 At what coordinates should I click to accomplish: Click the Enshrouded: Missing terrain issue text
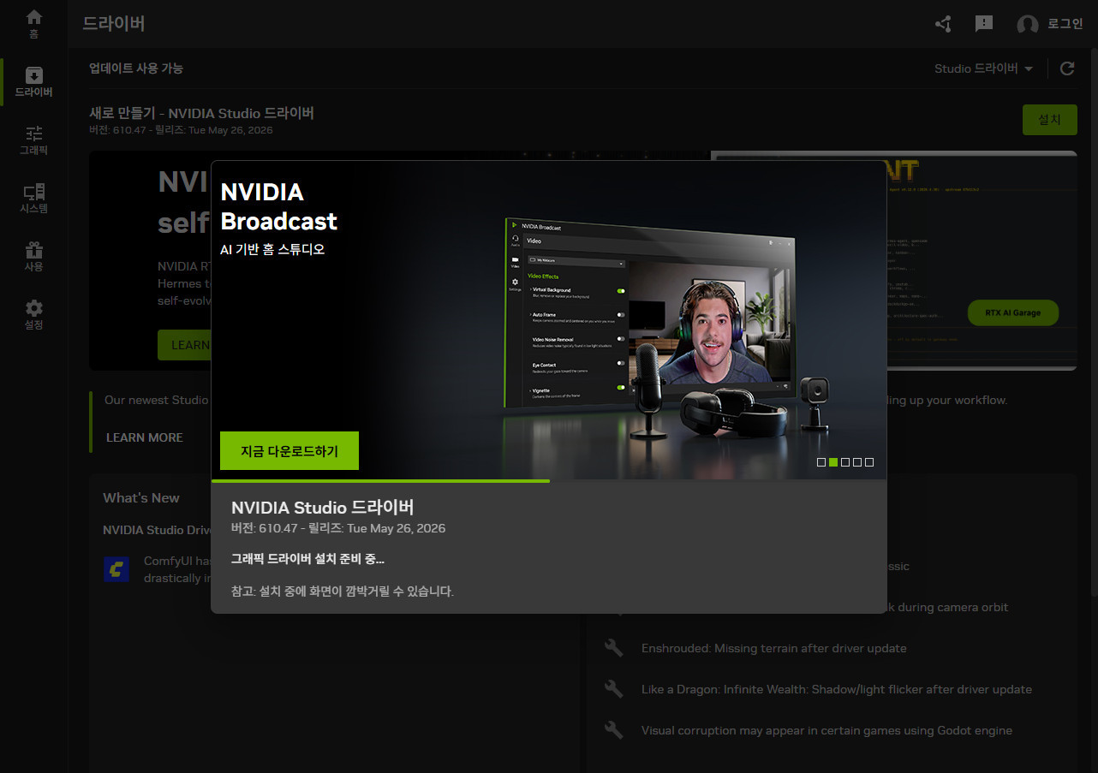(x=774, y=648)
